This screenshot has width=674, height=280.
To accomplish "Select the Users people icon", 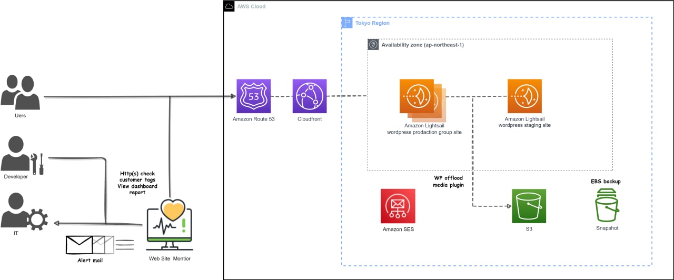I will (x=21, y=92).
